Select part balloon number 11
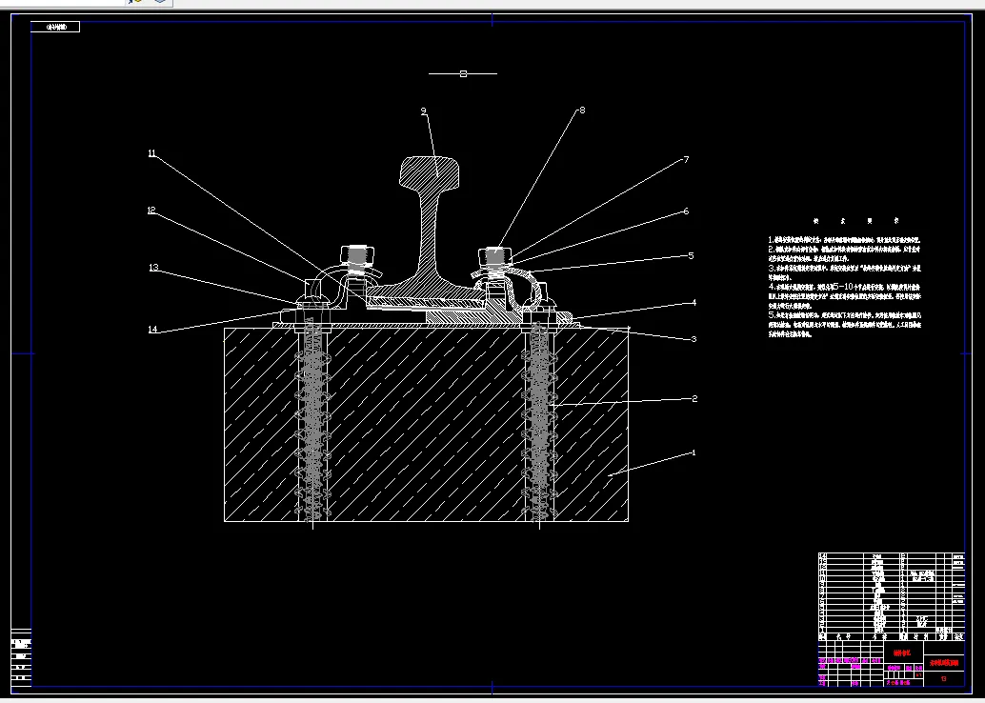The width and height of the screenshot is (985, 703). pos(152,153)
